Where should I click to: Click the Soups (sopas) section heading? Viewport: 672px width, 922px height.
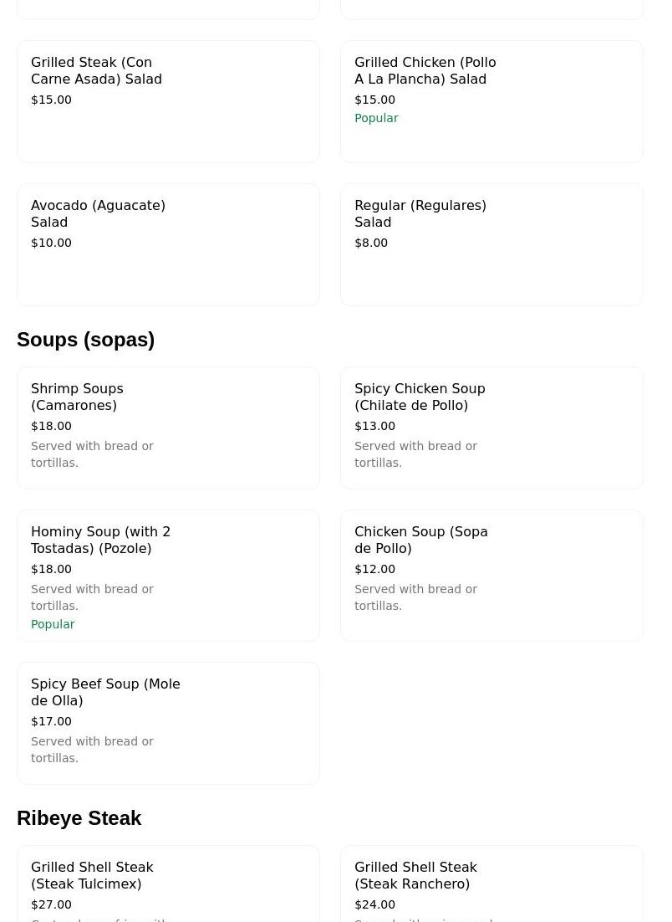pyautogui.click(x=85, y=340)
